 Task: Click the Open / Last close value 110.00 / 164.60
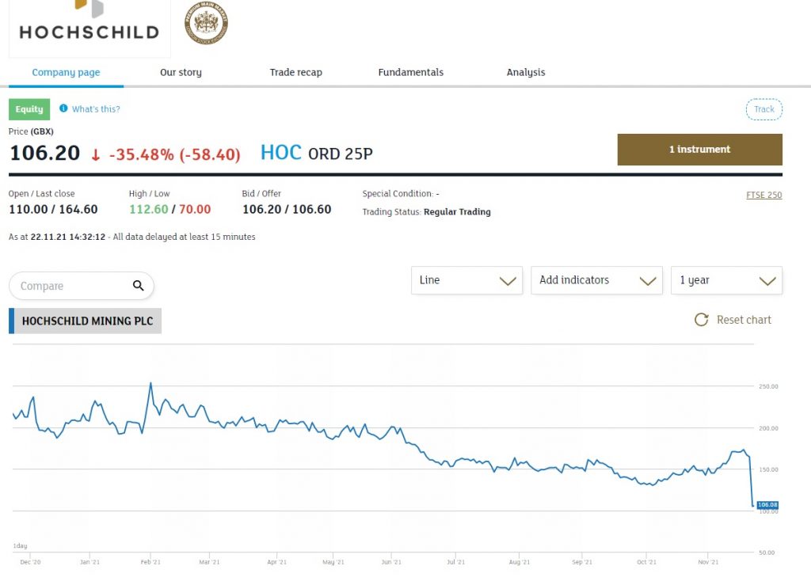(53, 209)
